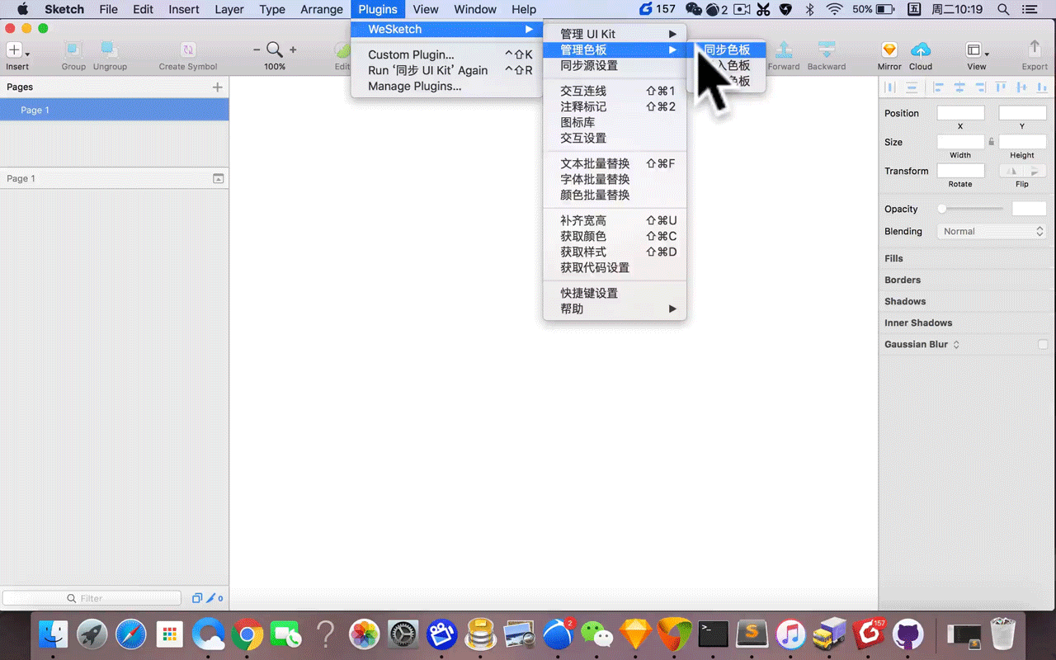Click the align vertical middle icon
The image size is (1056, 660).
point(1021,87)
